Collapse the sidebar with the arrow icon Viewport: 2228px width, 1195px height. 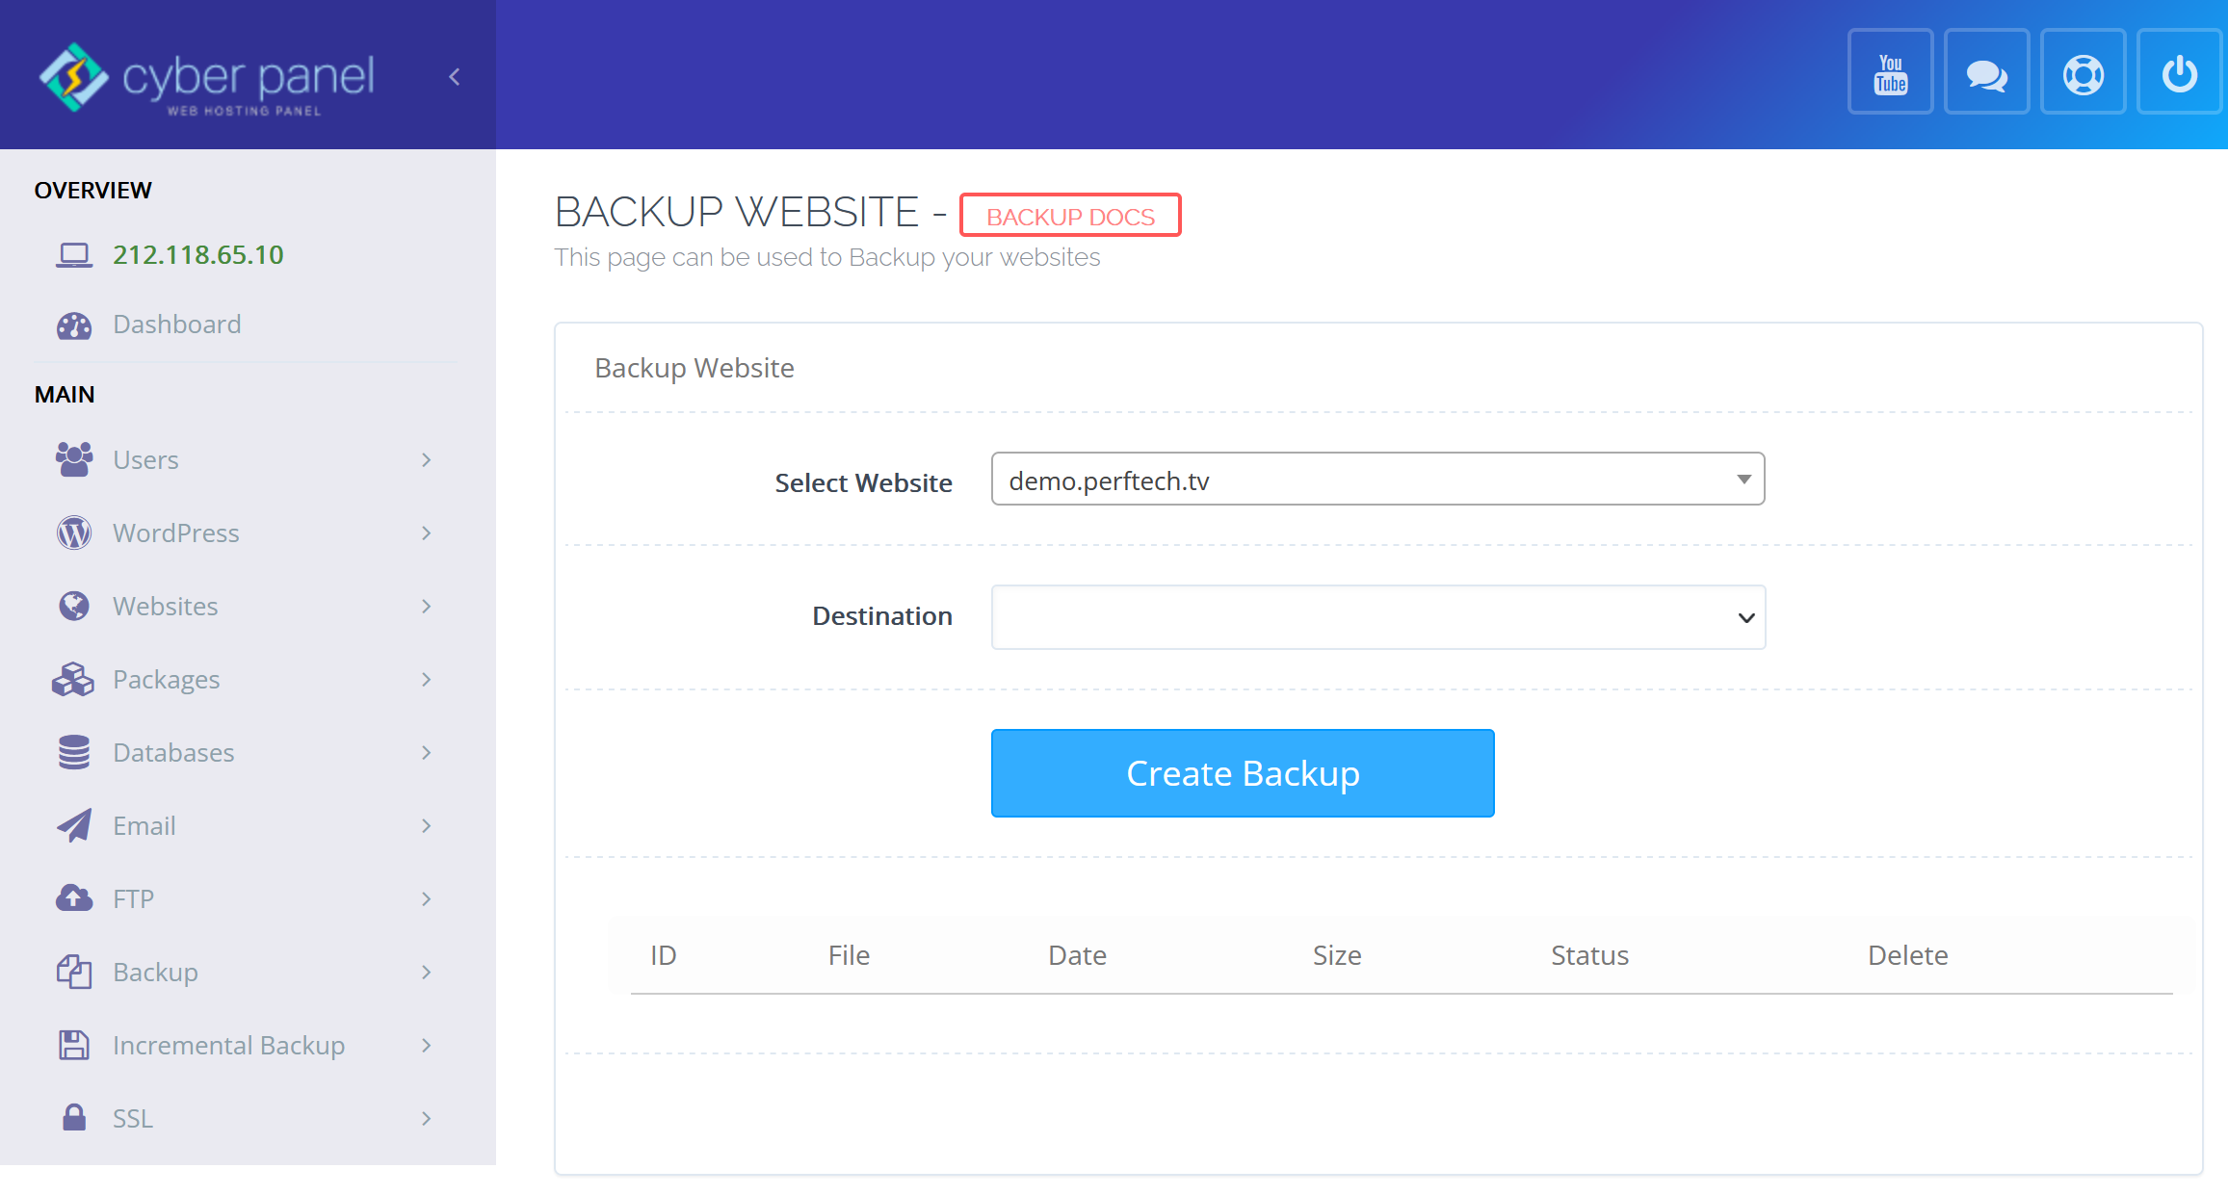[x=455, y=76]
